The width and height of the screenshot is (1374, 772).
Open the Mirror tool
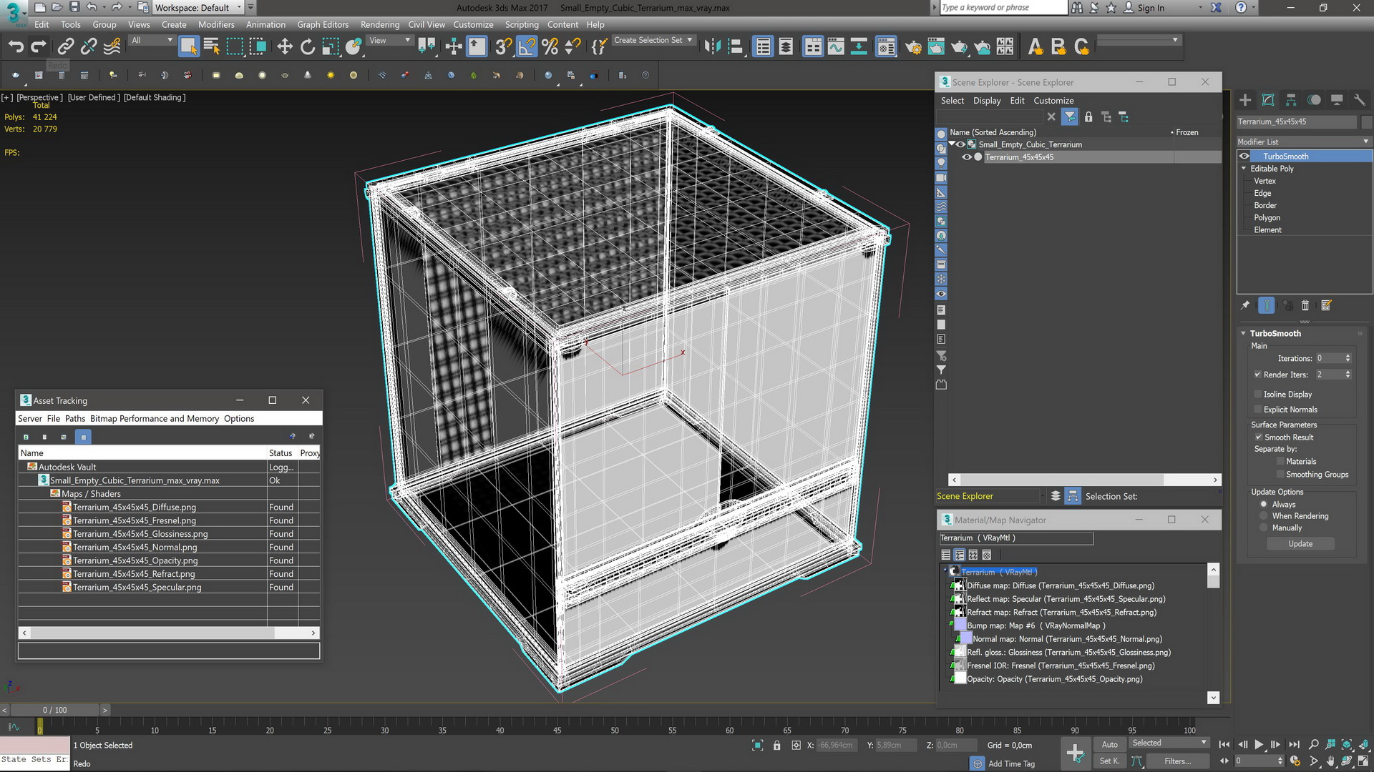click(712, 47)
